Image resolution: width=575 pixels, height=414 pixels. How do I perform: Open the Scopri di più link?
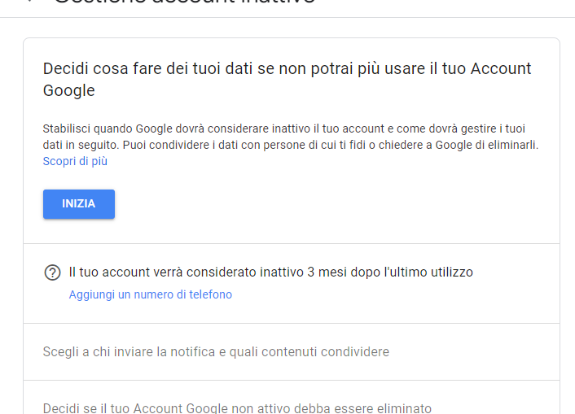[x=75, y=161]
